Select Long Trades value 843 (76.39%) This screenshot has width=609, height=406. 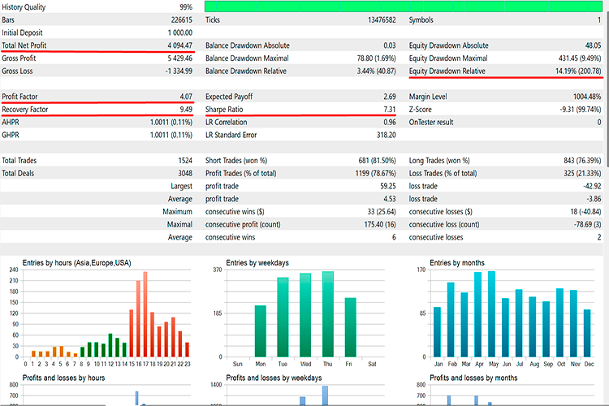(582, 161)
